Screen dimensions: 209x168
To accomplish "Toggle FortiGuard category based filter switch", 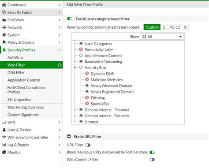I will [x=70, y=19].
